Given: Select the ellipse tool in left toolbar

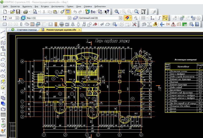Looking at the screenshot, I should coord(3,76).
